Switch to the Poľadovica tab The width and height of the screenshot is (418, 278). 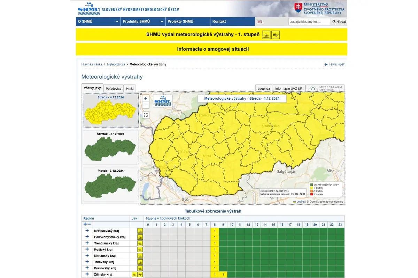click(x=114, y=89)
